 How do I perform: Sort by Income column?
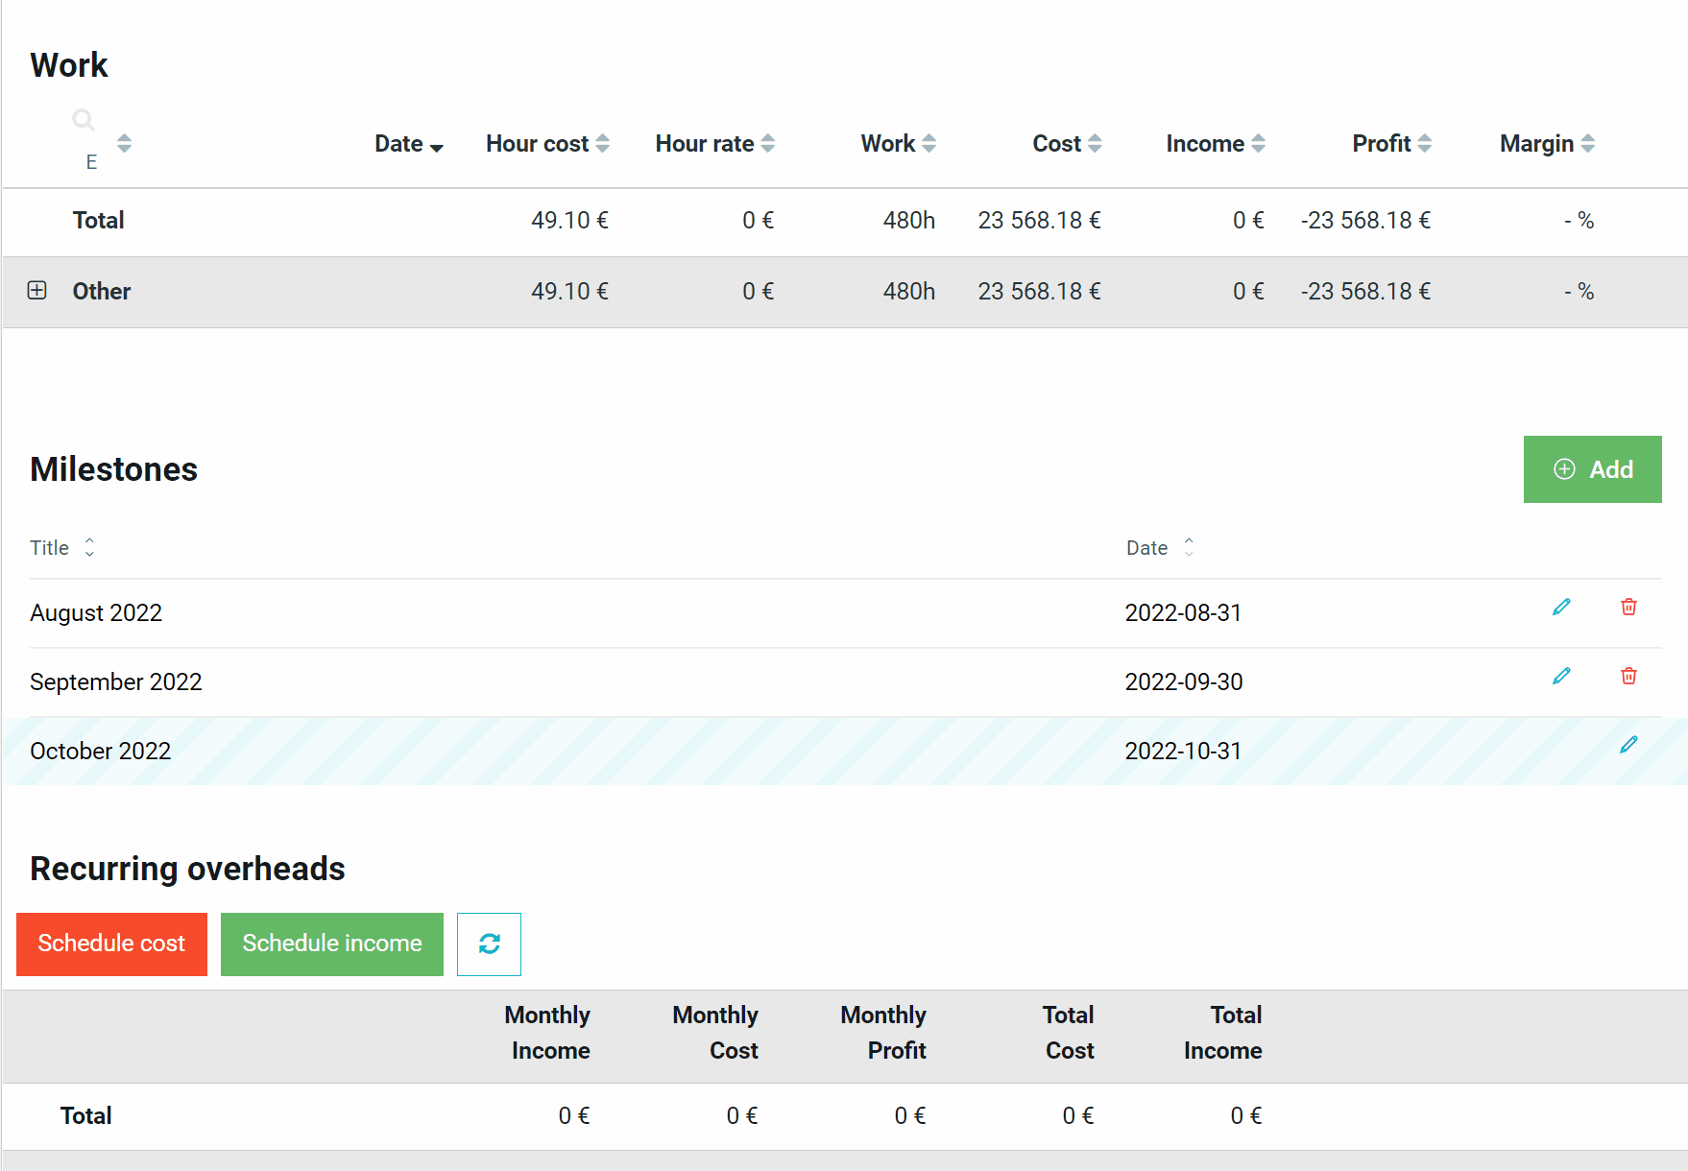[1216, 144]
